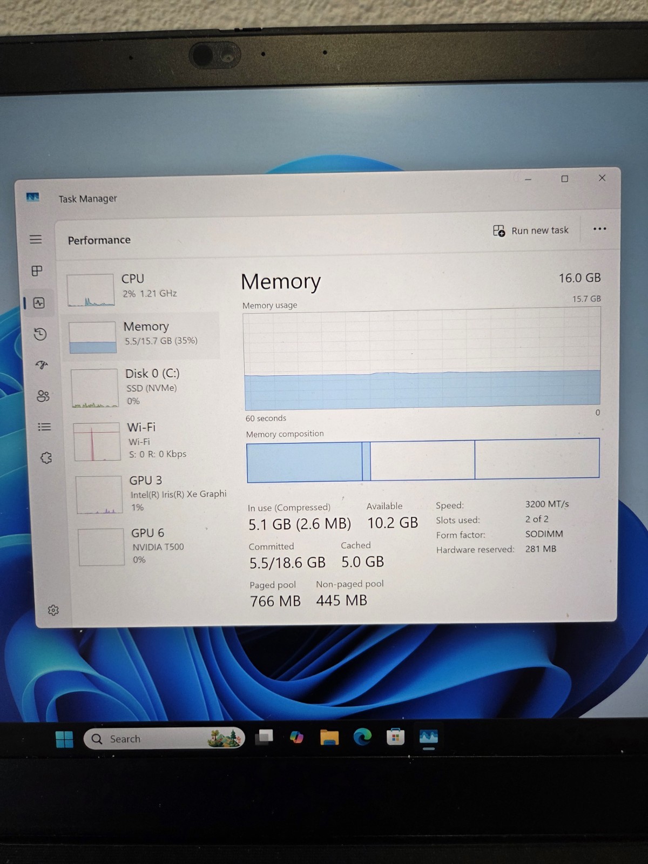648x864 pixels.
Task: Open the Users page icon
Action: point(43,396)
